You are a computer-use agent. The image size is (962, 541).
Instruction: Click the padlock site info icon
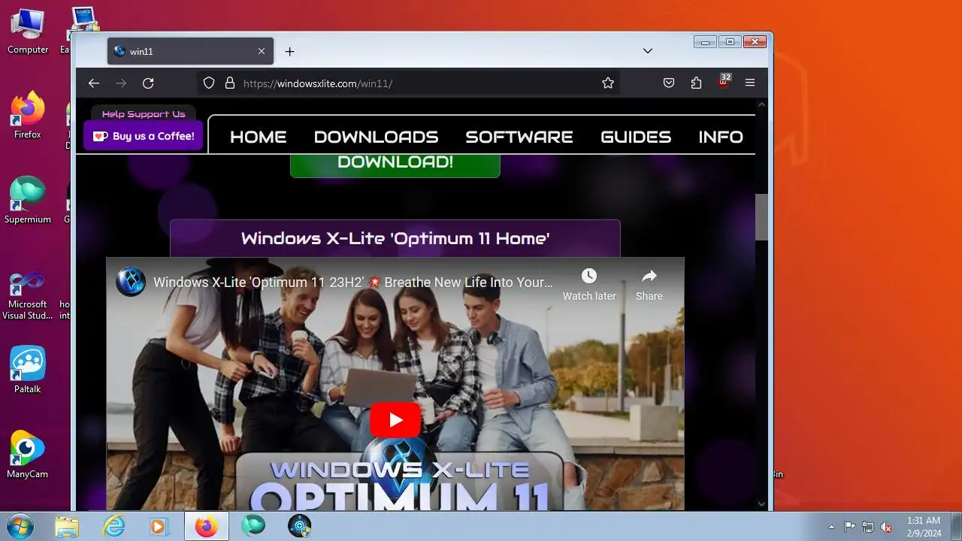(x=230, y=83)
